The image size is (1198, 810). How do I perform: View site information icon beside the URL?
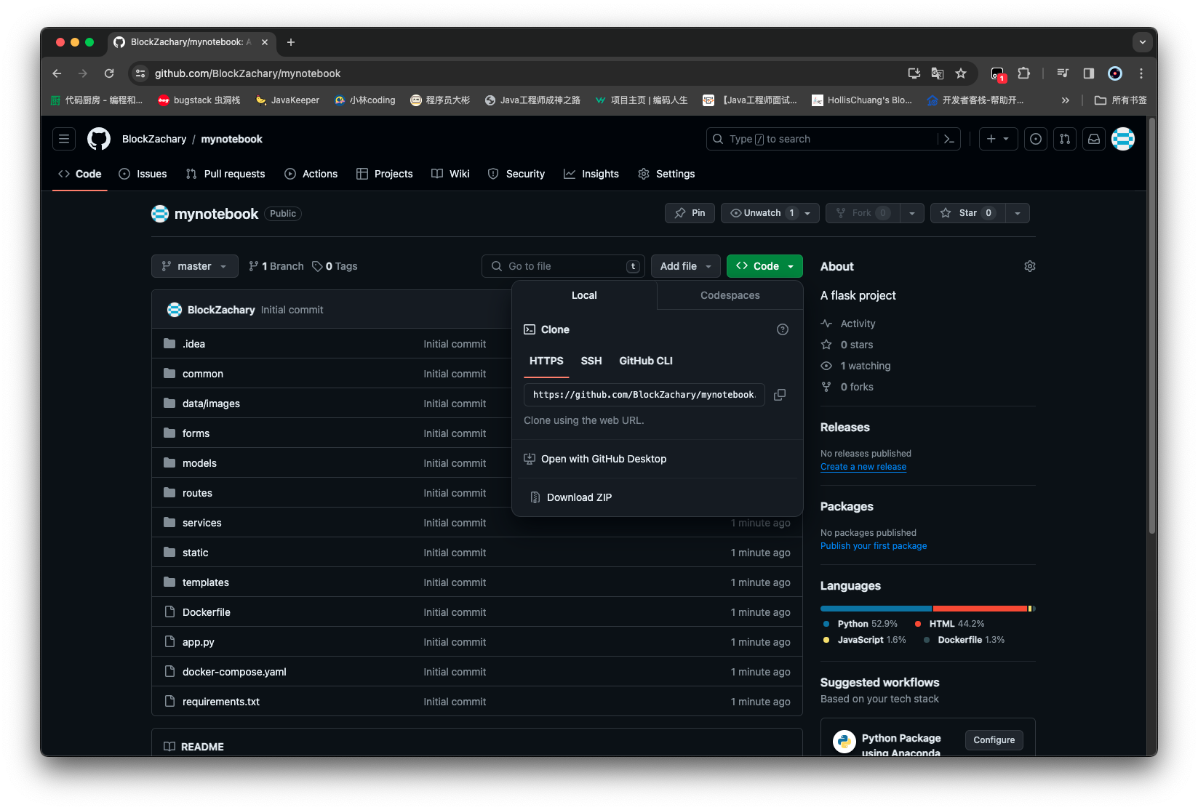tap(140, 73)
